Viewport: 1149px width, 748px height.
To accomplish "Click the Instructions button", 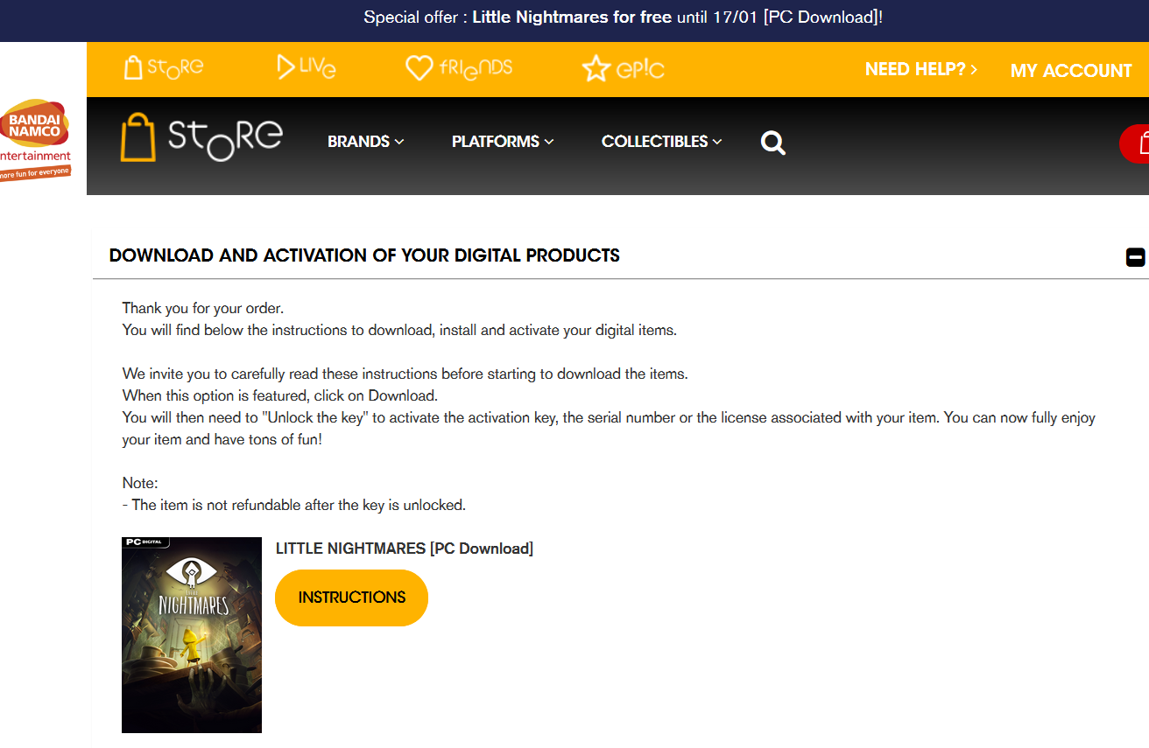I will pos(351,598).
